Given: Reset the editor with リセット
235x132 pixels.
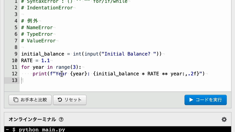Looking at the screenshot, I should pos(70,100).
